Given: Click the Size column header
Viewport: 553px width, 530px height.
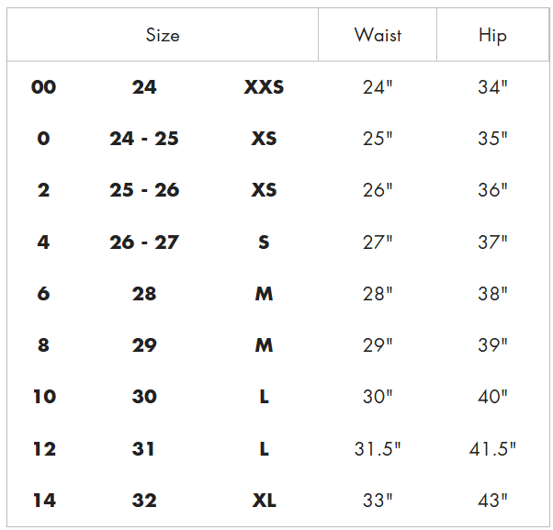Looking at the screenshot, I should (x=163, y=35).
